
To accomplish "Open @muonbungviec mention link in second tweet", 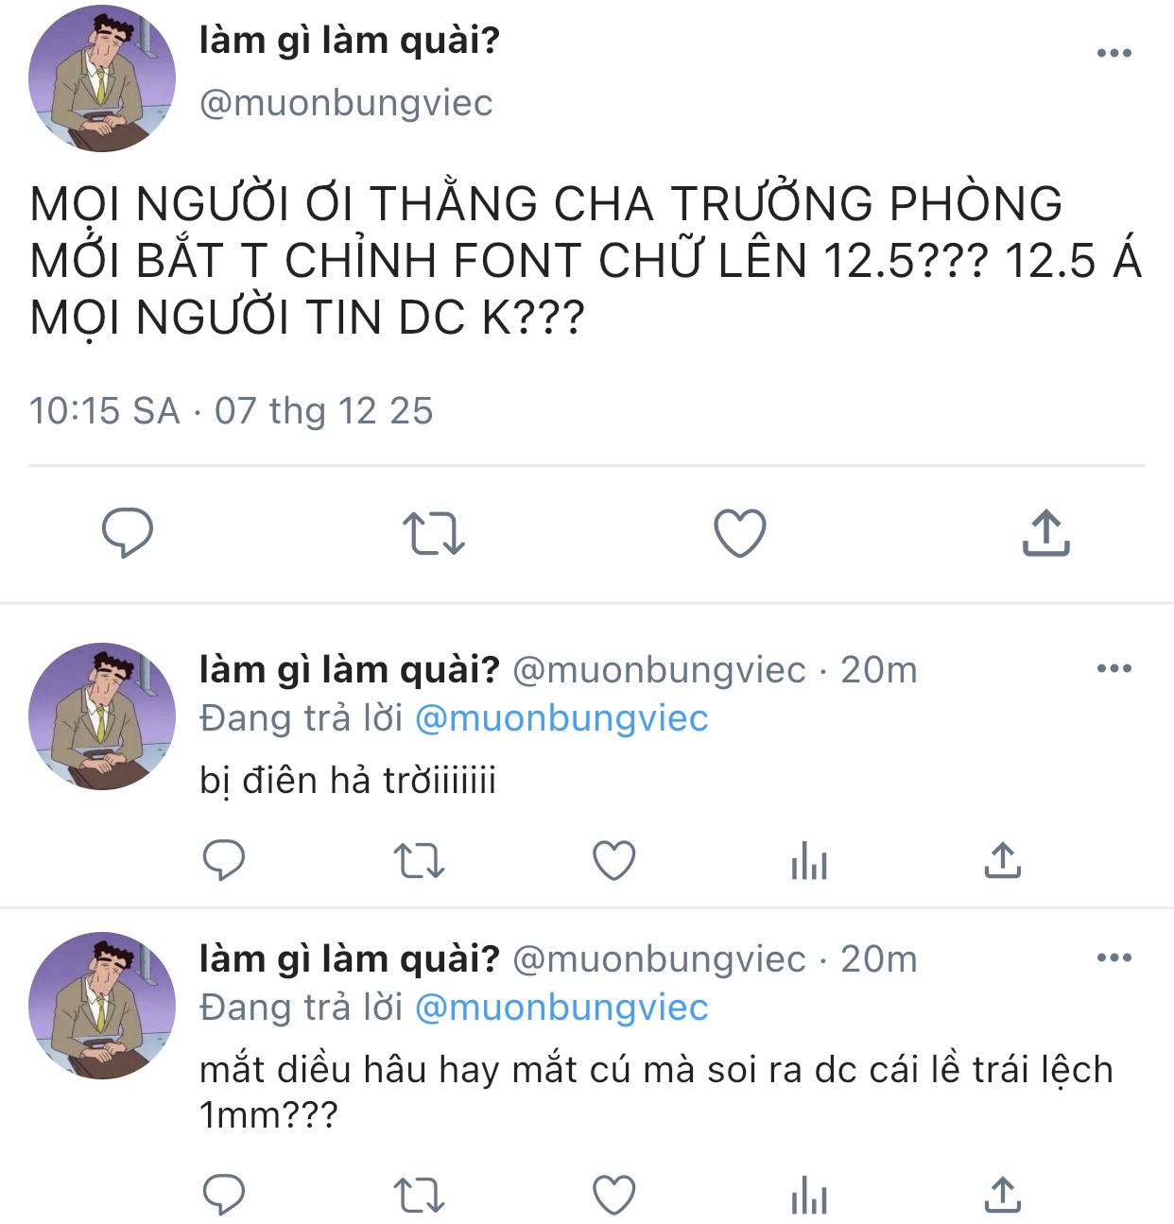I will pyautogui.click(x=561, y=718).
